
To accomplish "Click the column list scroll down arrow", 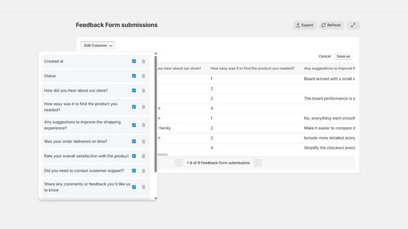I will pos(156,198).
